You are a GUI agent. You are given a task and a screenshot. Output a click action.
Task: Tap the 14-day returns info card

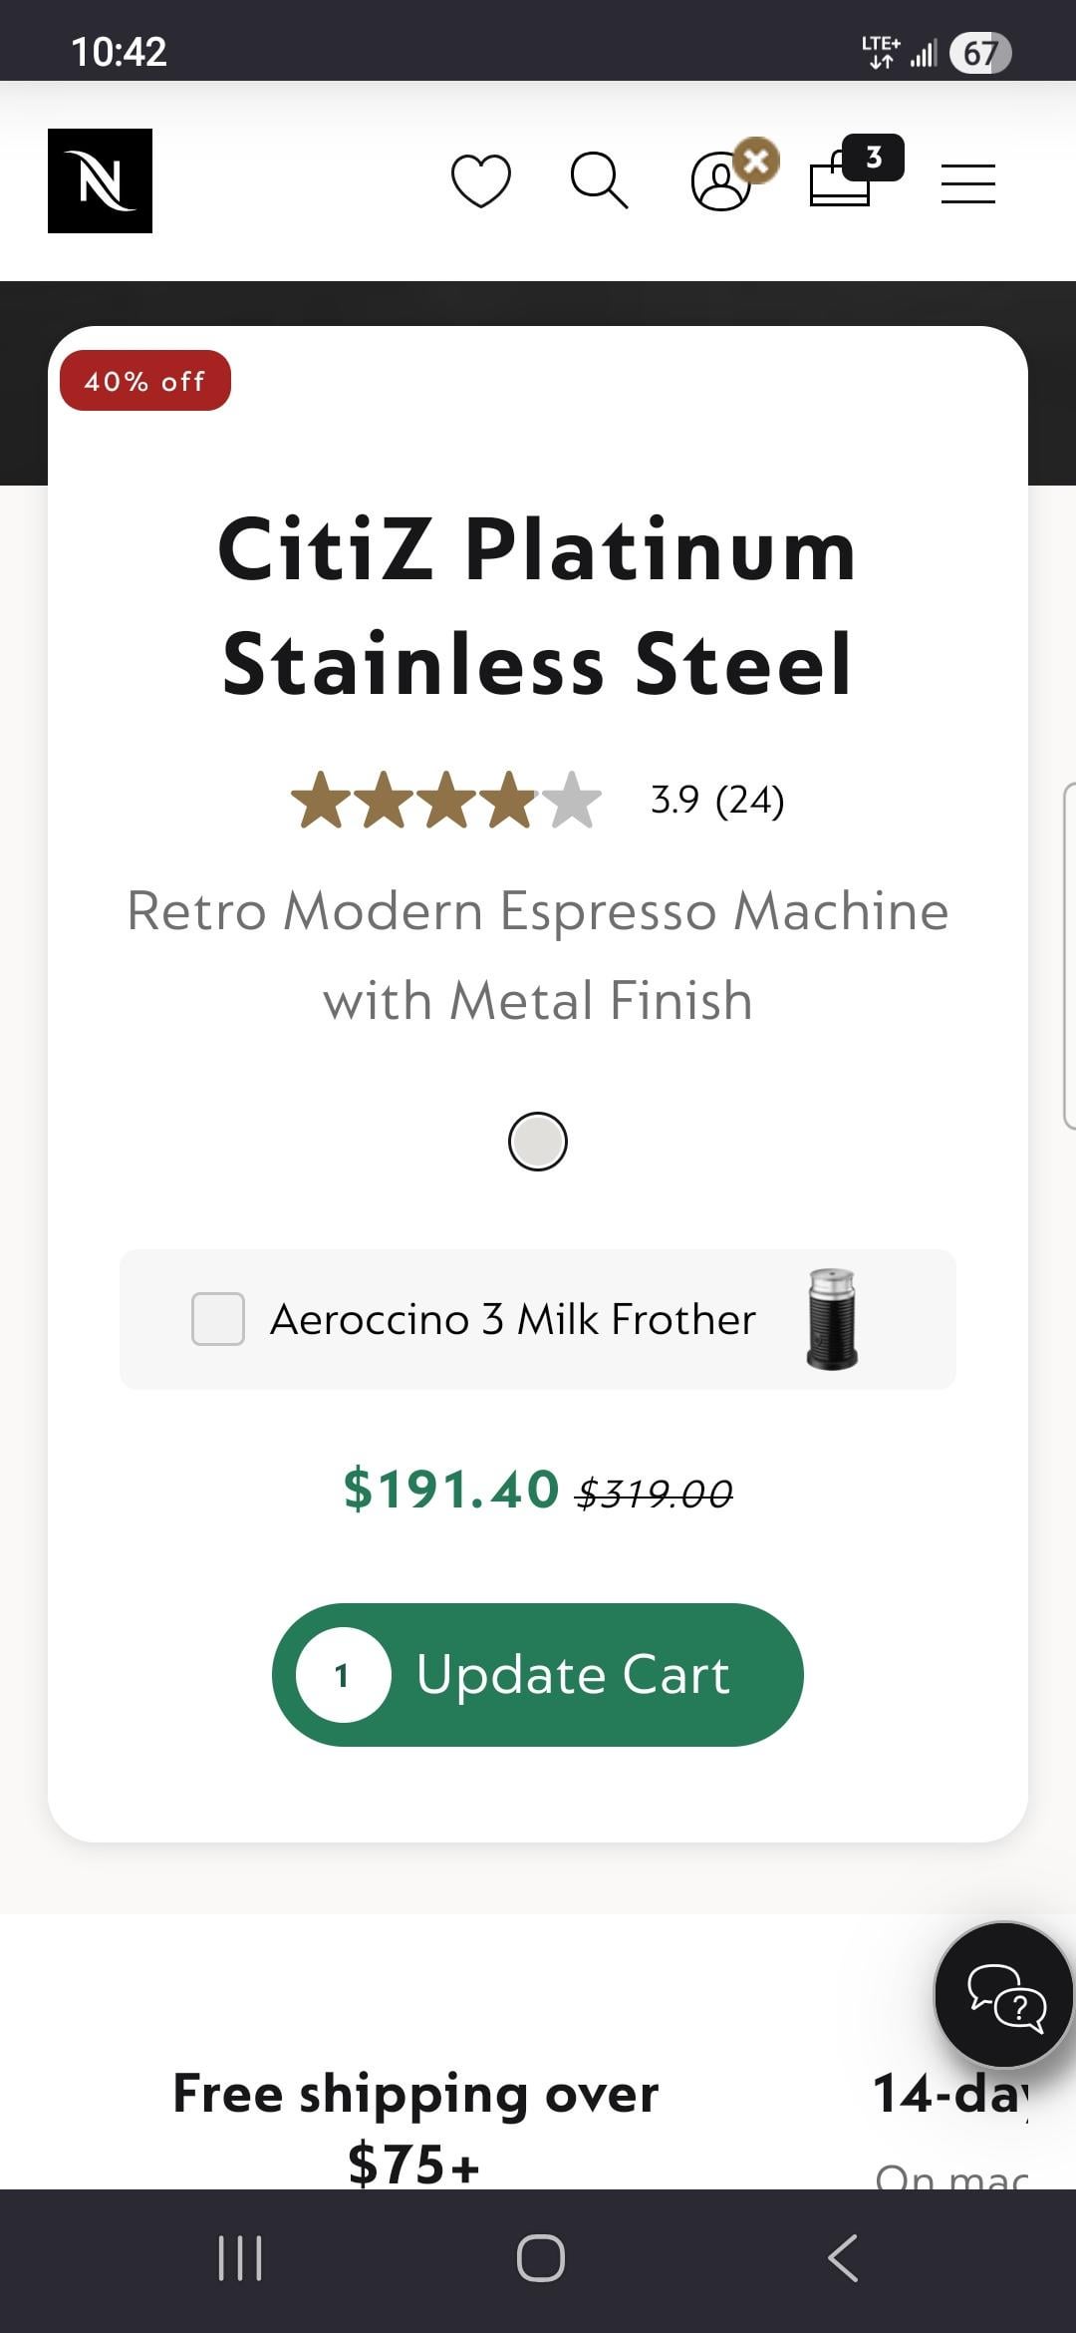(951, 2114)
